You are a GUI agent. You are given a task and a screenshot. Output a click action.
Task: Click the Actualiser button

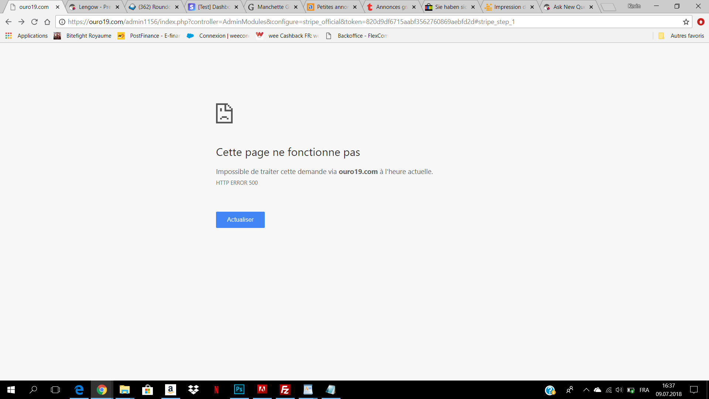tap(240, 219)
